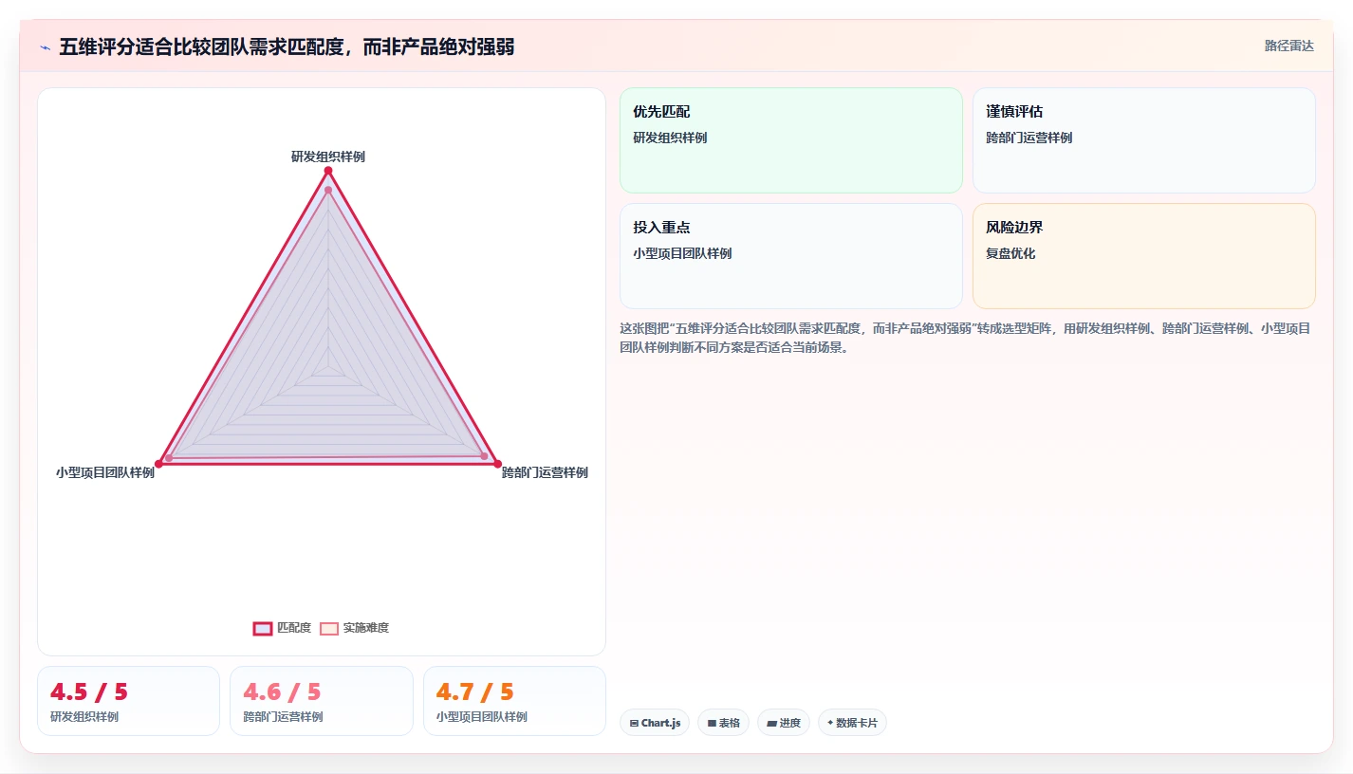Click the 小型项目团队样例 radar axis label
The height and width of the screenshot is (774, 1353).
click(105, 472)
